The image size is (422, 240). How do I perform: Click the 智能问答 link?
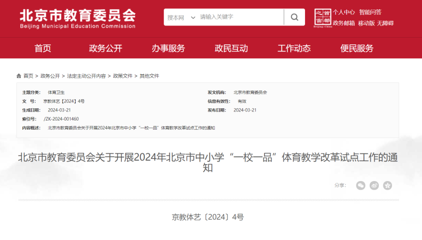click(x=370, y=12)
